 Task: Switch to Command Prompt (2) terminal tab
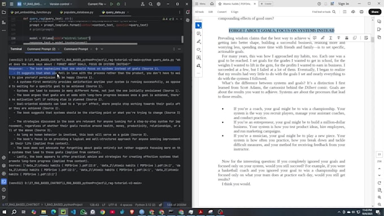41,49
